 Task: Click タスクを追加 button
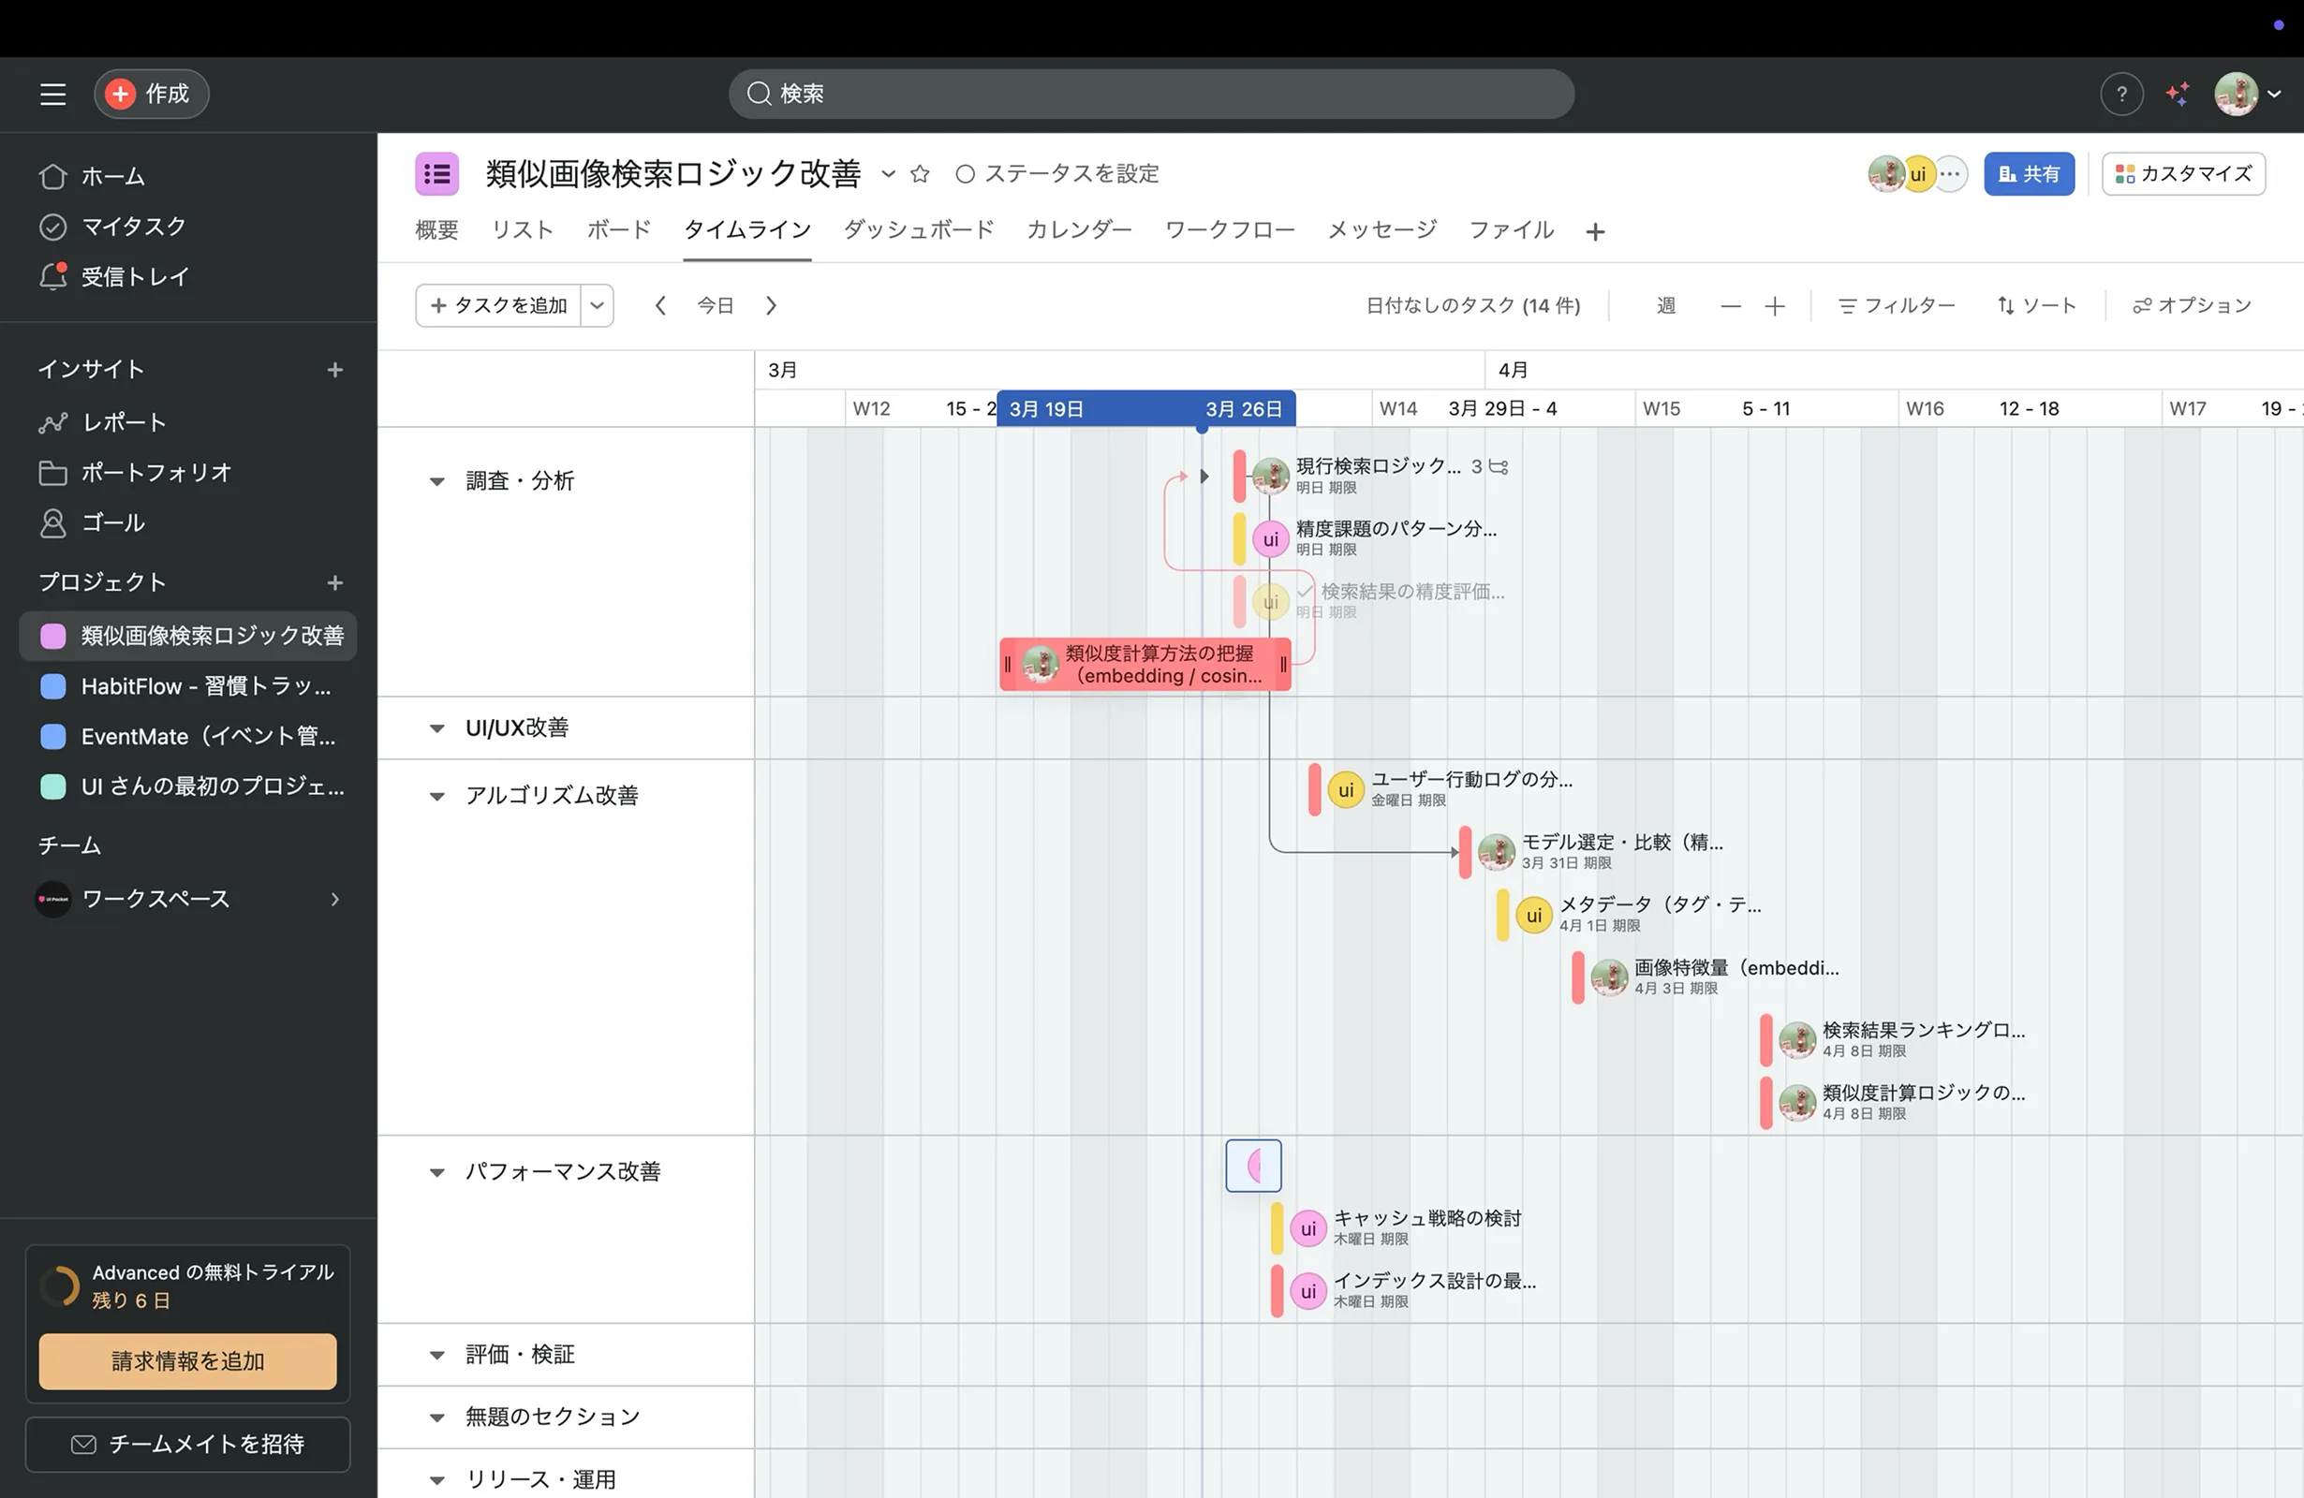click(x=498, y=306)
